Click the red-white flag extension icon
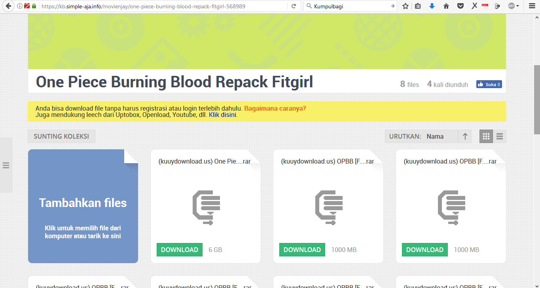Image resolution: width=540 pixels, height=288 pixels. 485,6
